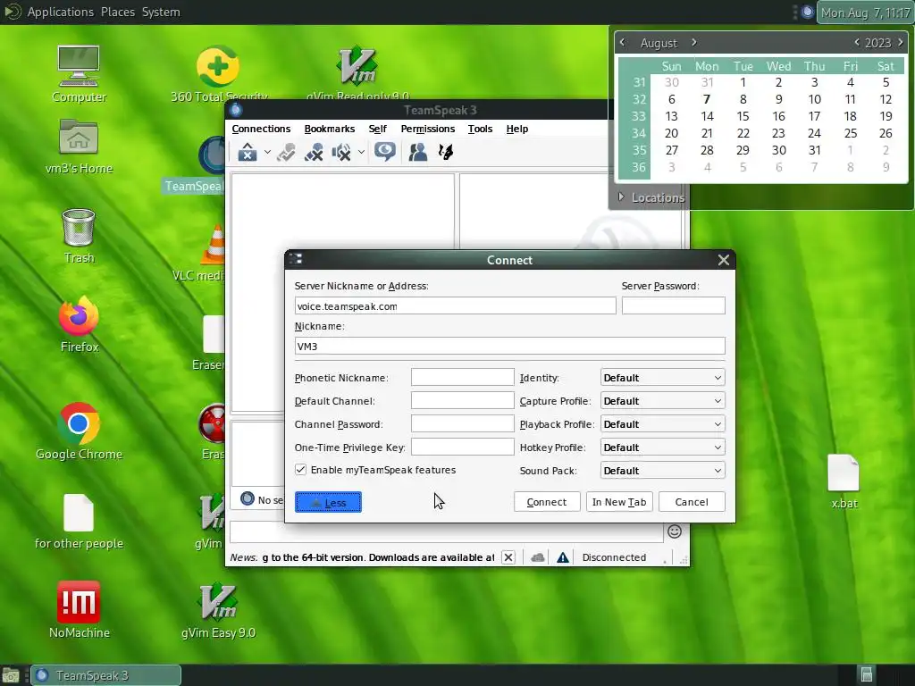Click the workspace switcher icon in bottom panel
The height and width of the screenshot is (686, 915).
click(x=867, y=675)
